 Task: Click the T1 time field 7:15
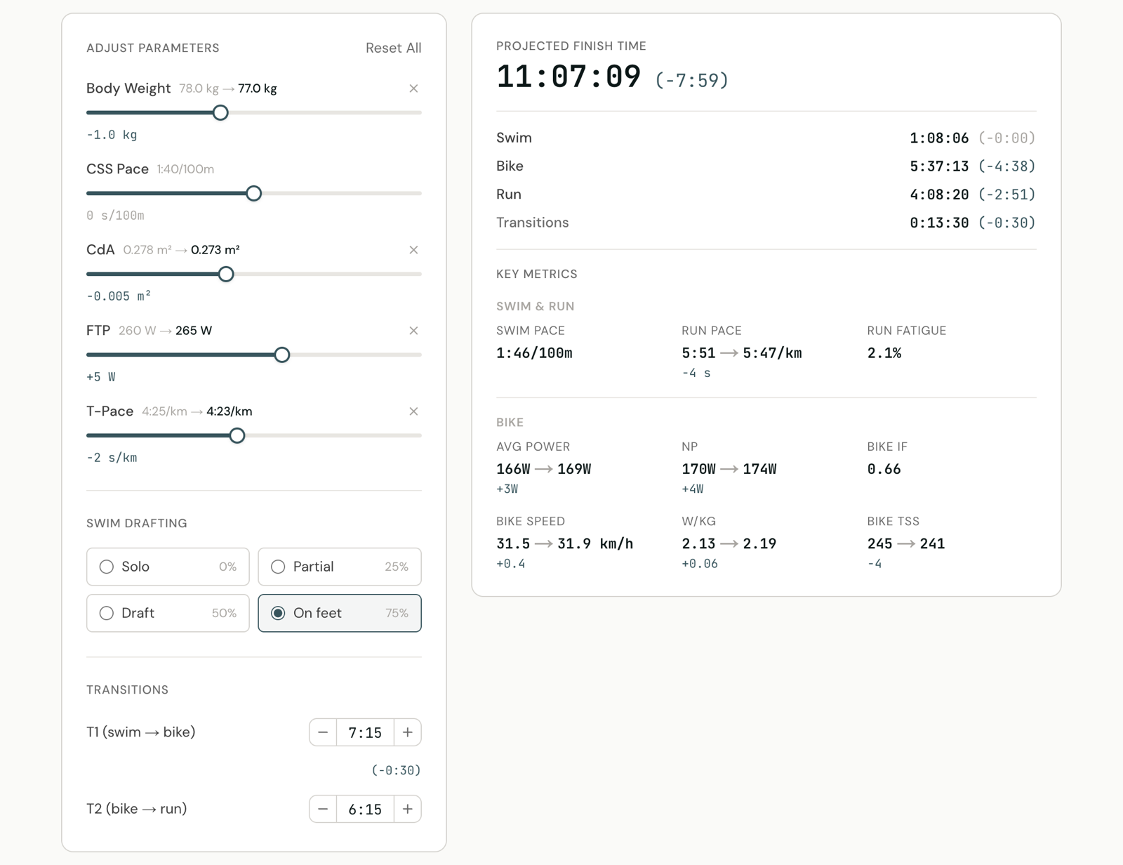click(365, 732)
